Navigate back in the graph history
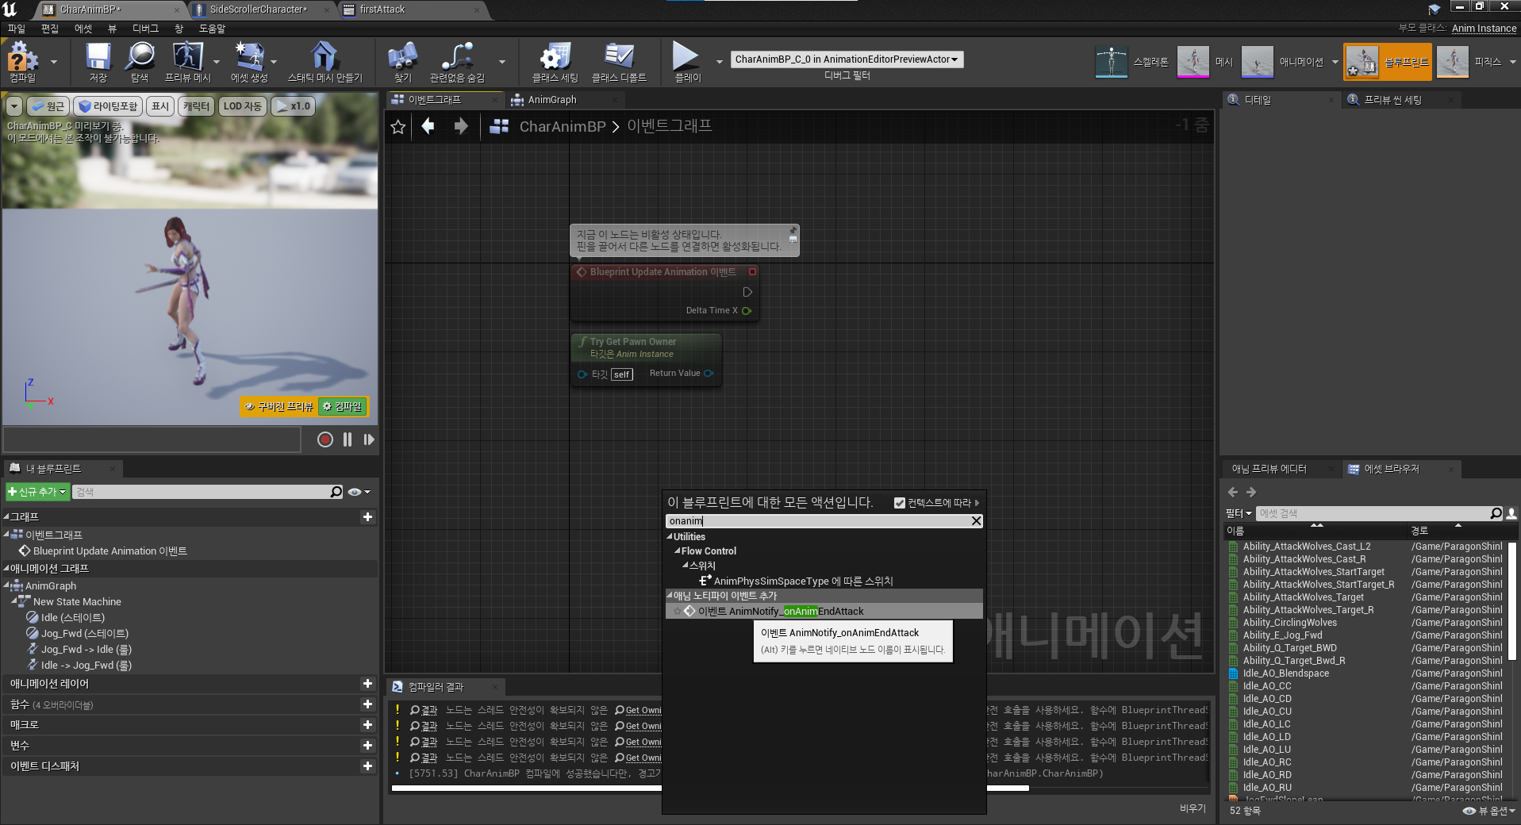Image resolution: width=1521 pixels, height=825 pixels. coord(428,126)
